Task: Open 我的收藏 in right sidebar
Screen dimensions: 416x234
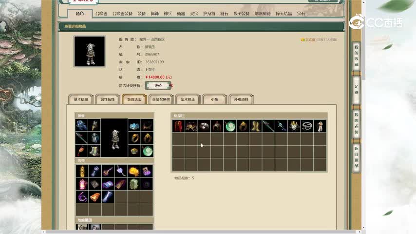Action: (x=356, y=56)
